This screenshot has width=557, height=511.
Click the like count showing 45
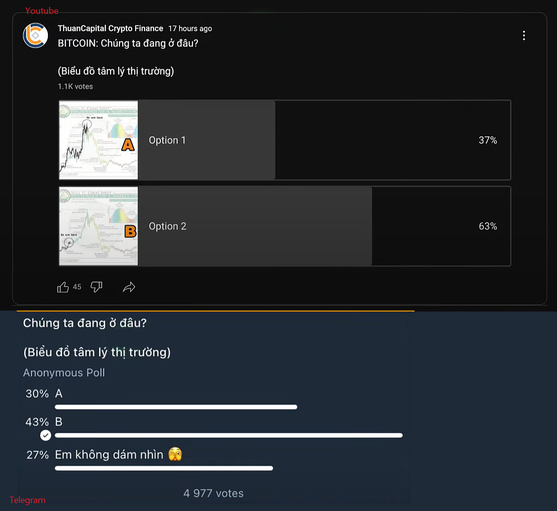pyautogui.click(x=77, y=287)
